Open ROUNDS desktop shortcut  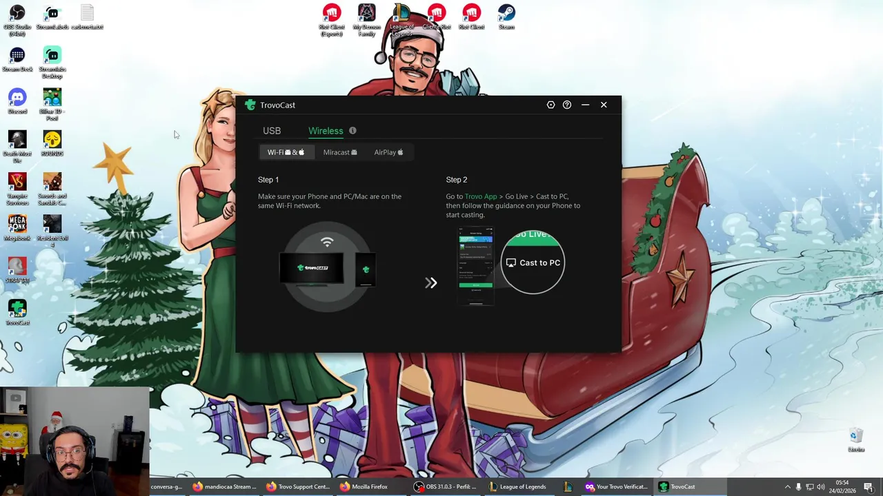click(x=52, y=144)
